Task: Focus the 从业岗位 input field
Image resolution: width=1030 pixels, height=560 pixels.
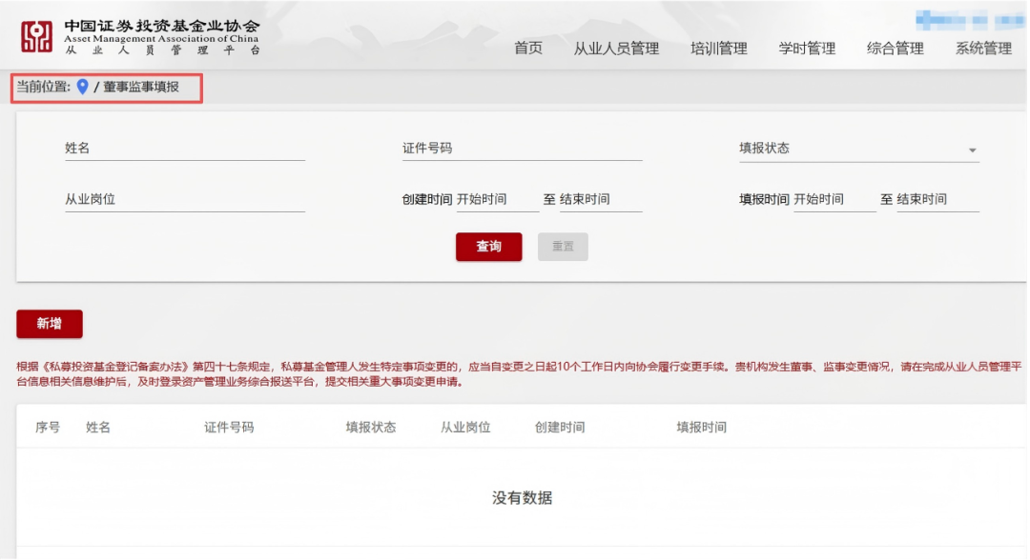Action: [185, 200]
